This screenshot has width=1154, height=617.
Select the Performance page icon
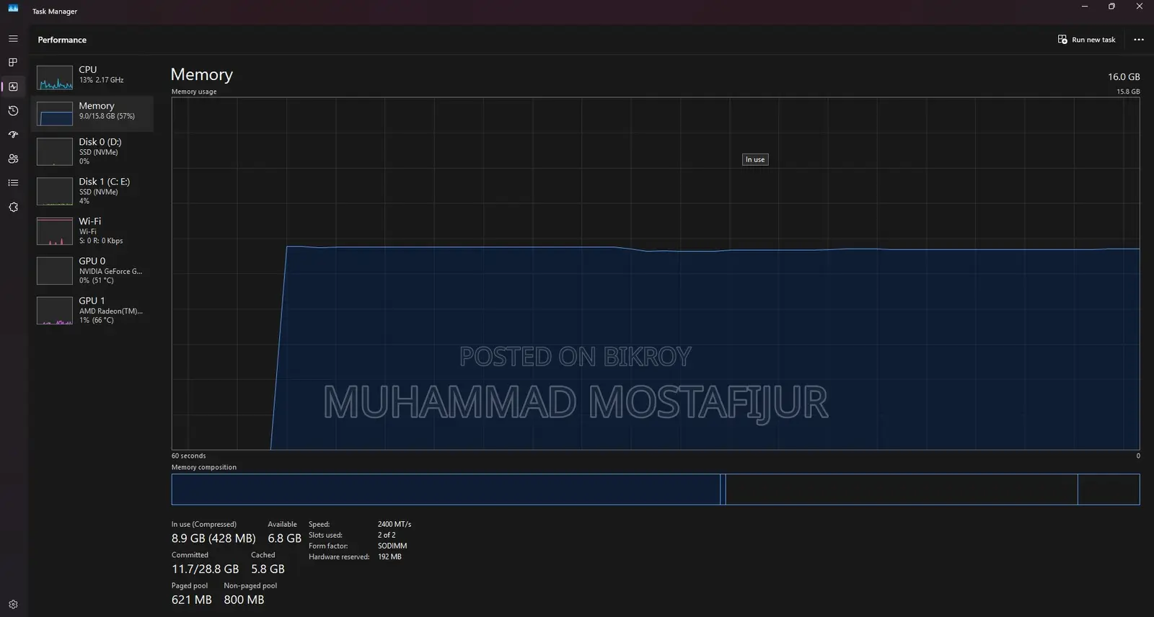pyautogui.click(x=13, y=86)
